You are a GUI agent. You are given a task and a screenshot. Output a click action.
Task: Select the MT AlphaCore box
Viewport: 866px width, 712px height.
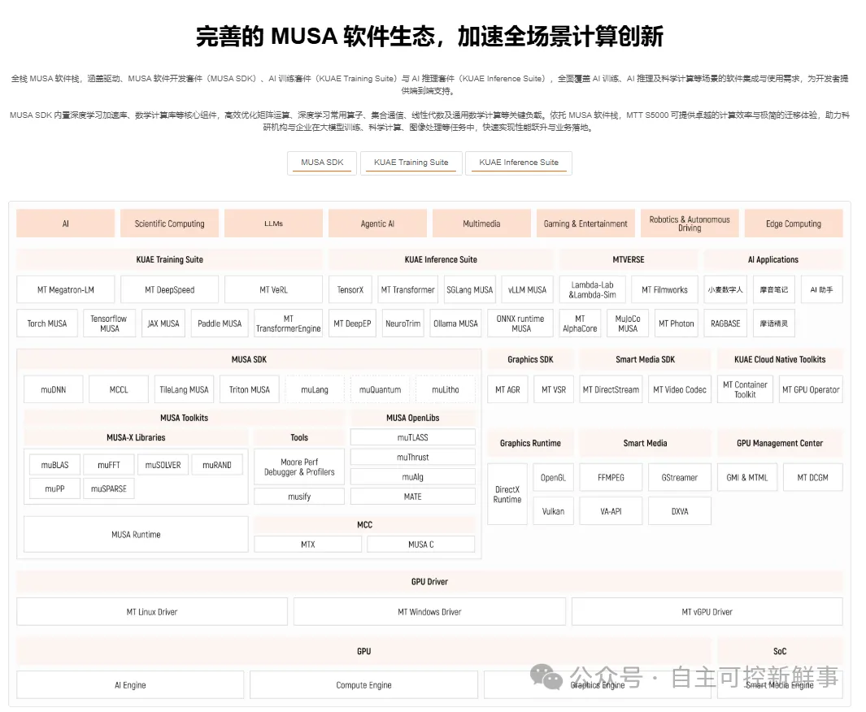click(580, 323)
